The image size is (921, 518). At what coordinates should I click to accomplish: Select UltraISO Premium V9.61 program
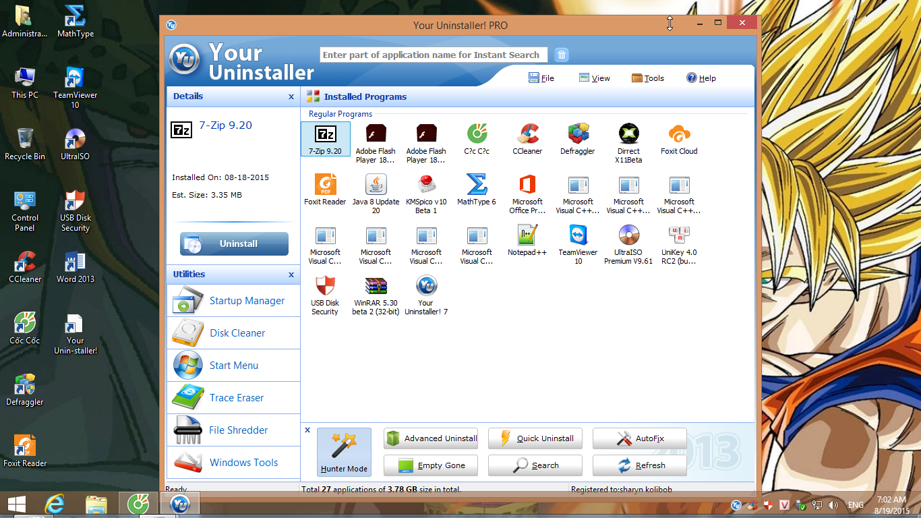coord(628,244)
